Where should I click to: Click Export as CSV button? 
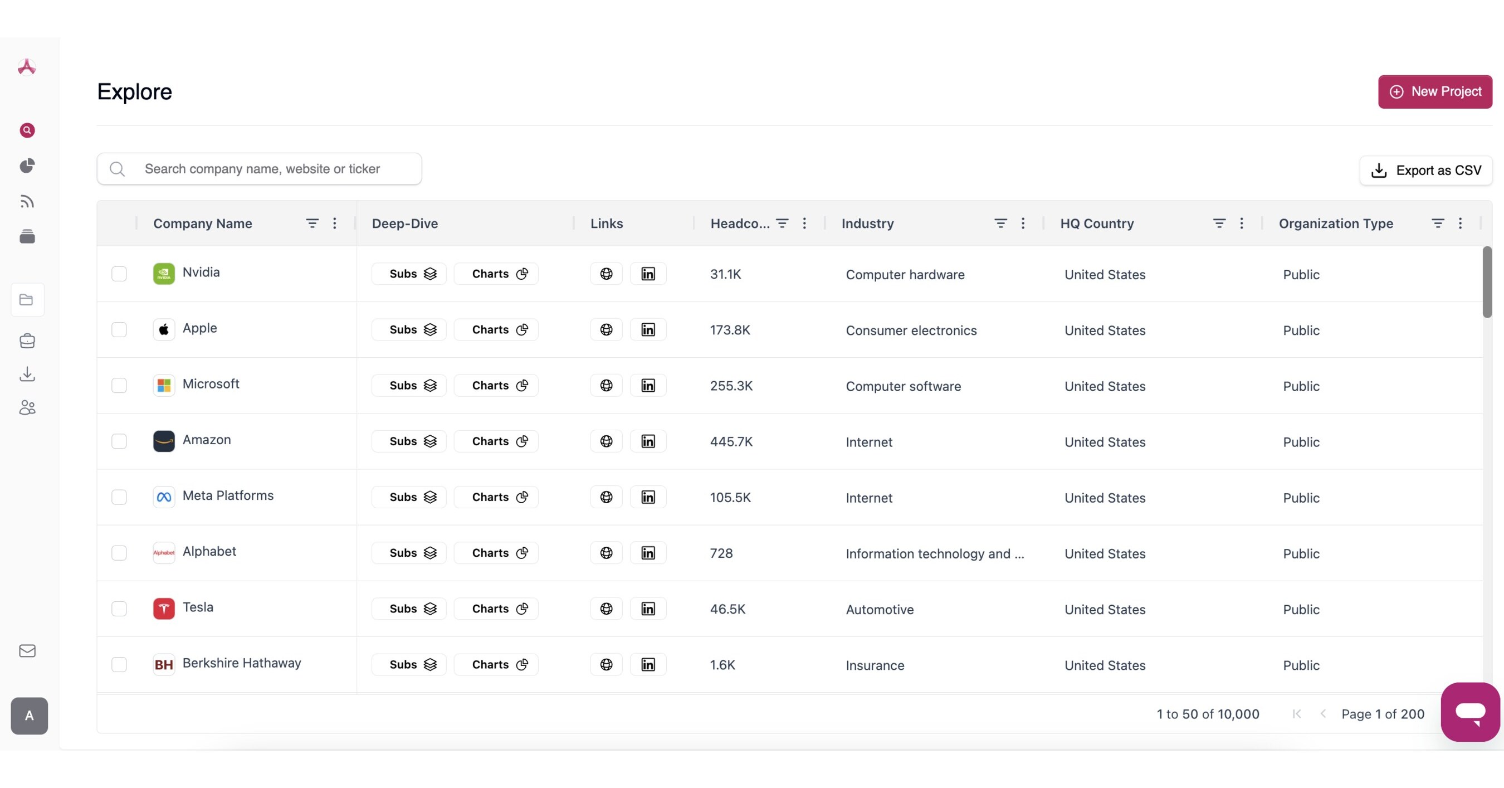1426,171
